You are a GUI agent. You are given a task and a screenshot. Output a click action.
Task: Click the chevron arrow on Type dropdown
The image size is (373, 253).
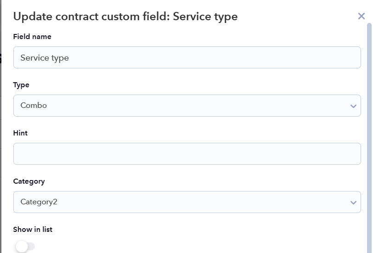[x=353, y=106]
